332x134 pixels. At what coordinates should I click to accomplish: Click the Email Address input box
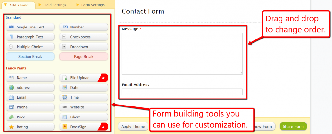pyautogui.click(x=182, y=92)
